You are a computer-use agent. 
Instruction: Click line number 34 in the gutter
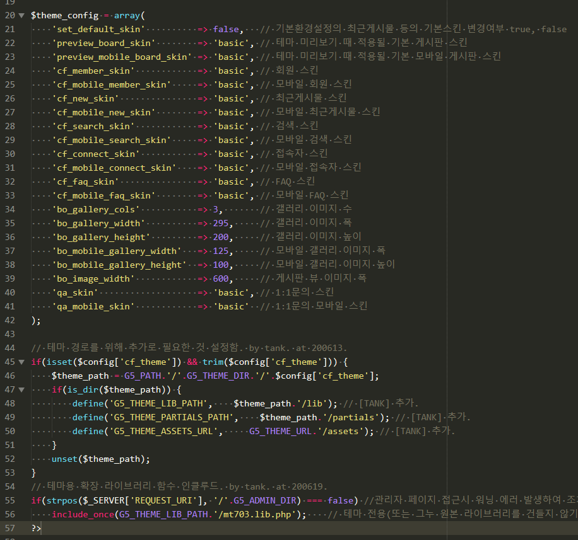9,209
